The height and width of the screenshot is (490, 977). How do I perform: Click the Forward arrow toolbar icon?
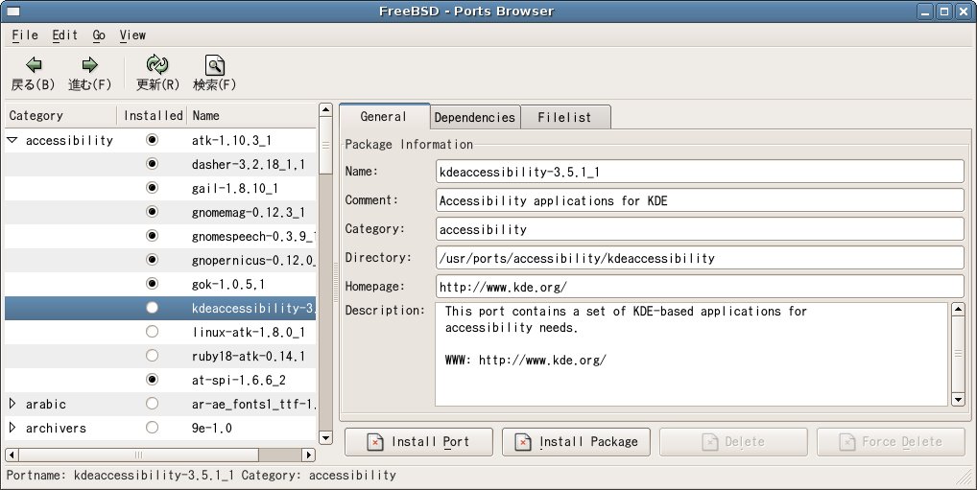click(x=89, y=65)
